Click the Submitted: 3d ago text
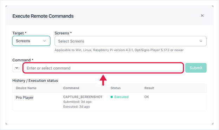 pyautogui.click(x=77, y=102)
